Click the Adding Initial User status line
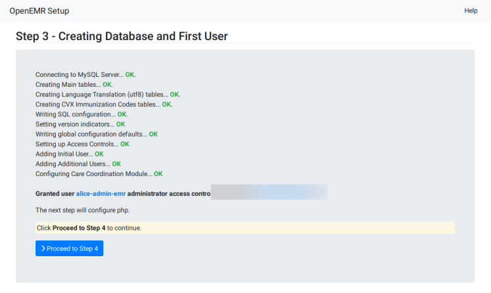The image size is (491, 293). pos(69,154)
